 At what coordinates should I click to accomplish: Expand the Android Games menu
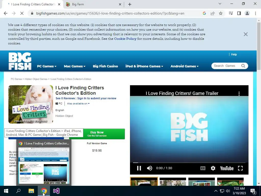185,66
